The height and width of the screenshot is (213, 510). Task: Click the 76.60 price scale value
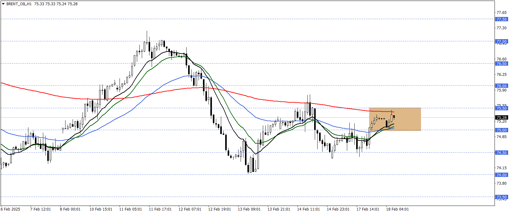(x=501, y=59)
